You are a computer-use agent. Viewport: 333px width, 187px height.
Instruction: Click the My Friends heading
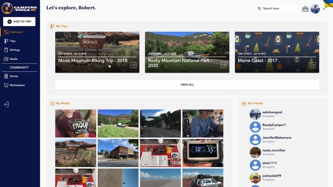255,103
